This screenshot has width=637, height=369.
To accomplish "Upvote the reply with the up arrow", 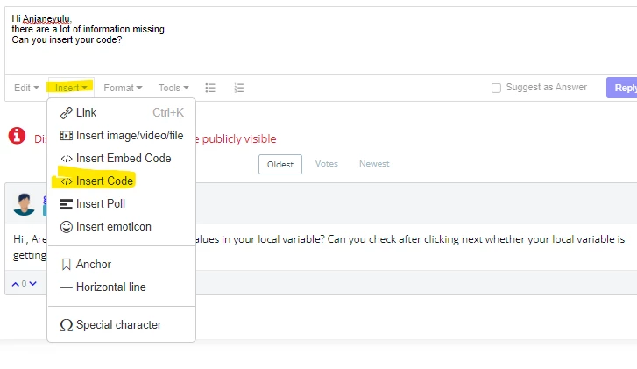I will pyautogui.click(x=16, y=284).
